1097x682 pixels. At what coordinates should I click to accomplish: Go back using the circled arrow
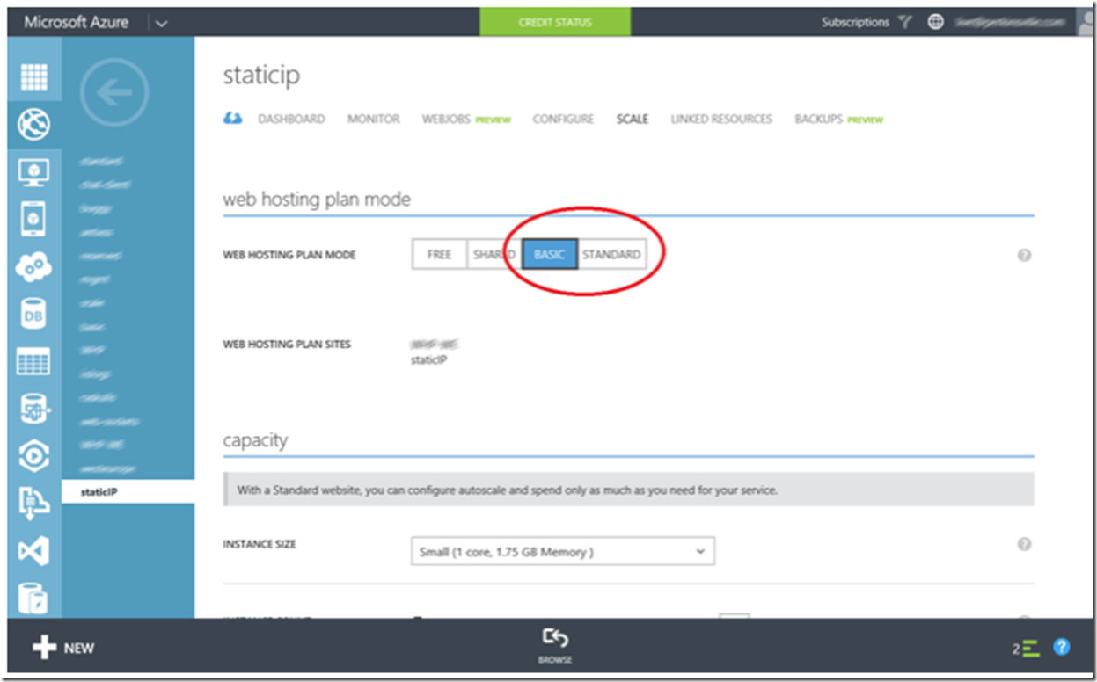(114, 94)
